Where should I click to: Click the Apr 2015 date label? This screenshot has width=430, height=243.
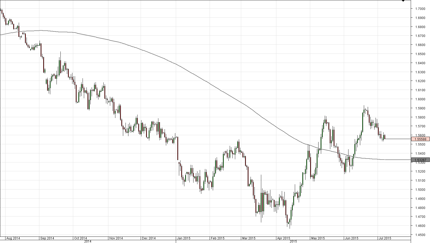pyautogui.click(x=283, y=238)
